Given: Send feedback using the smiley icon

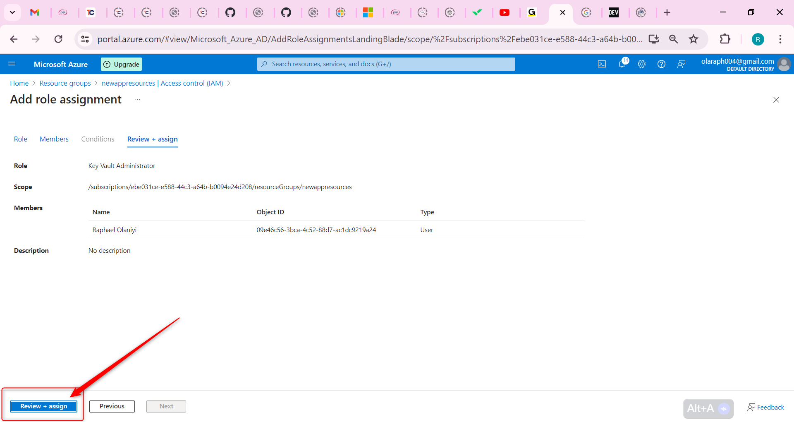Looking at the screenshot, I should (x=682, y=64).
